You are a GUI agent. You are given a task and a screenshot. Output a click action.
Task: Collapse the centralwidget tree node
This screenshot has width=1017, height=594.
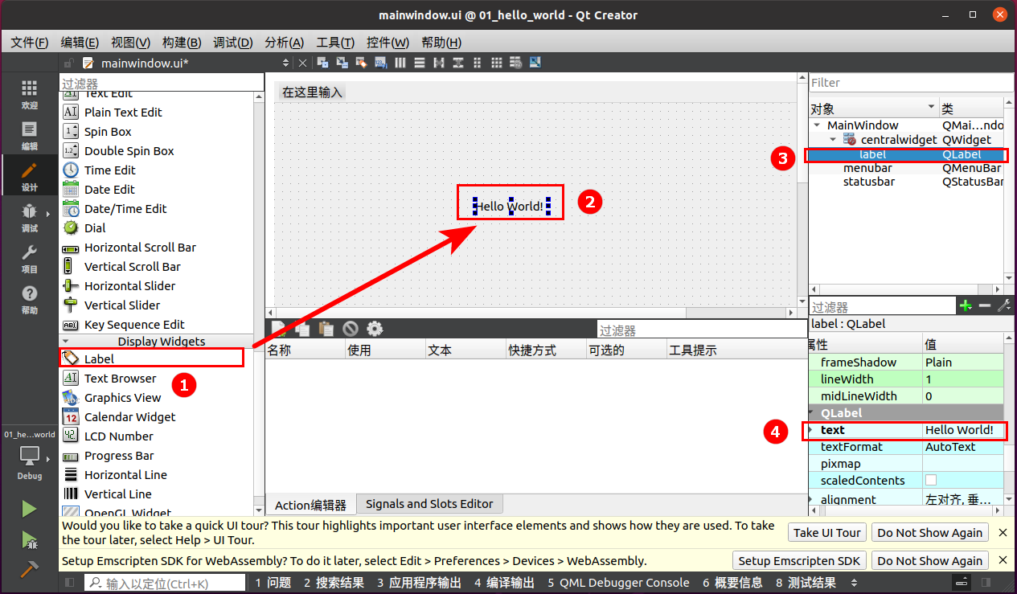click(x=833, y=140)
